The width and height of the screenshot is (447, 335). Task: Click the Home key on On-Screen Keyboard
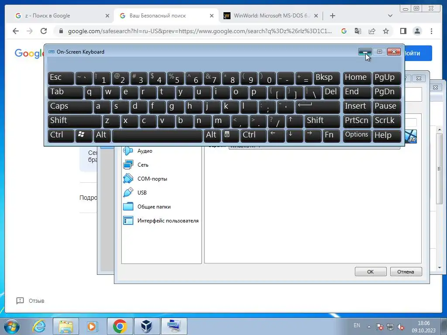pyautogui.click(x=357, y=78)
